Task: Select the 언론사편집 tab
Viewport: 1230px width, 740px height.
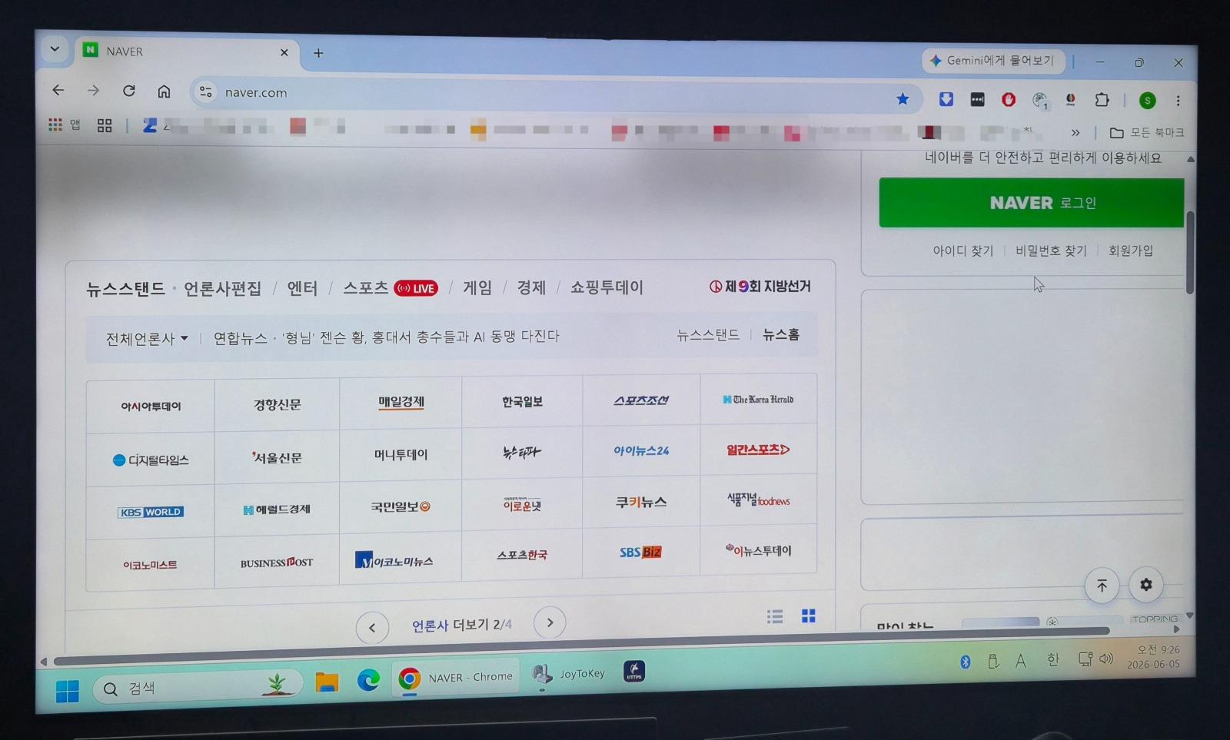Action: (x=222, y=289)
